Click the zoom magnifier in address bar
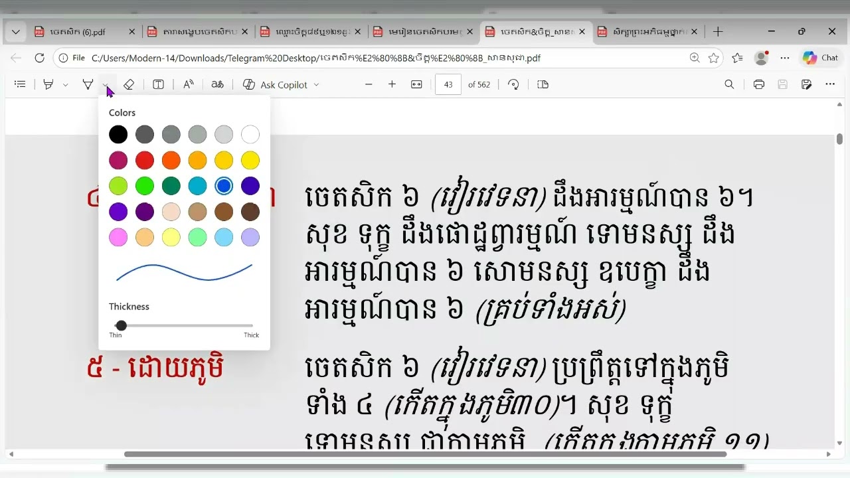The height and width of the screenshot is (478, 850). point(695,58)
